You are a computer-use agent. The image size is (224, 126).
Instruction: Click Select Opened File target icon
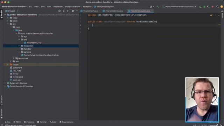tap(59, 11)
